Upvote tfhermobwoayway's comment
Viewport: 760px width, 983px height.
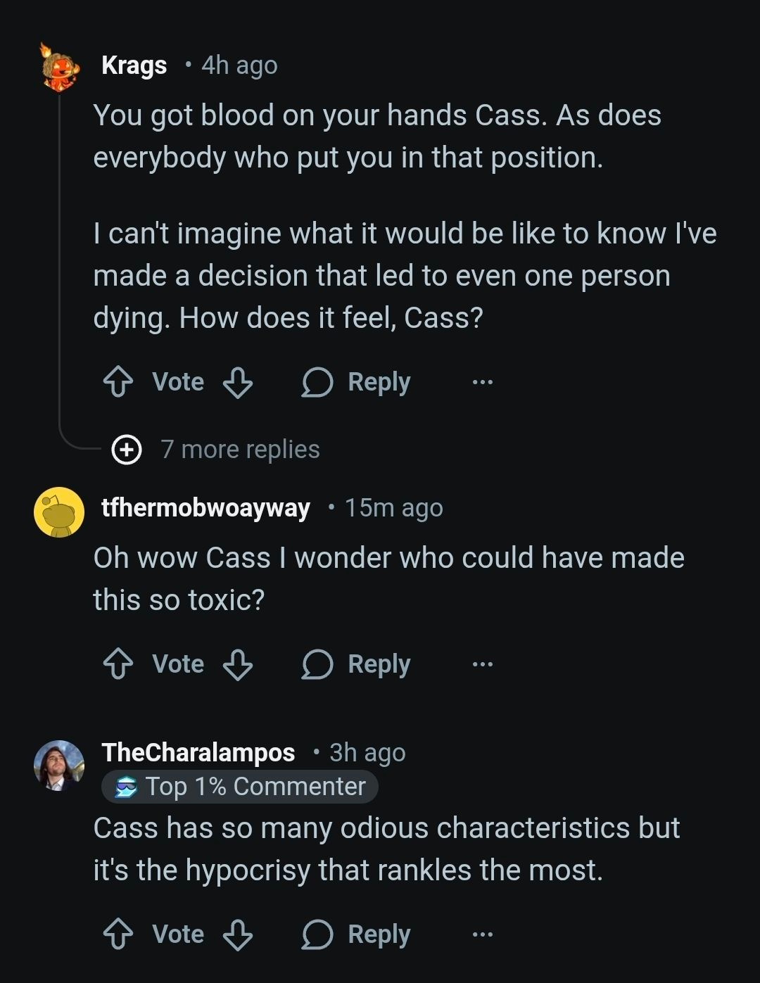[118, 664]
